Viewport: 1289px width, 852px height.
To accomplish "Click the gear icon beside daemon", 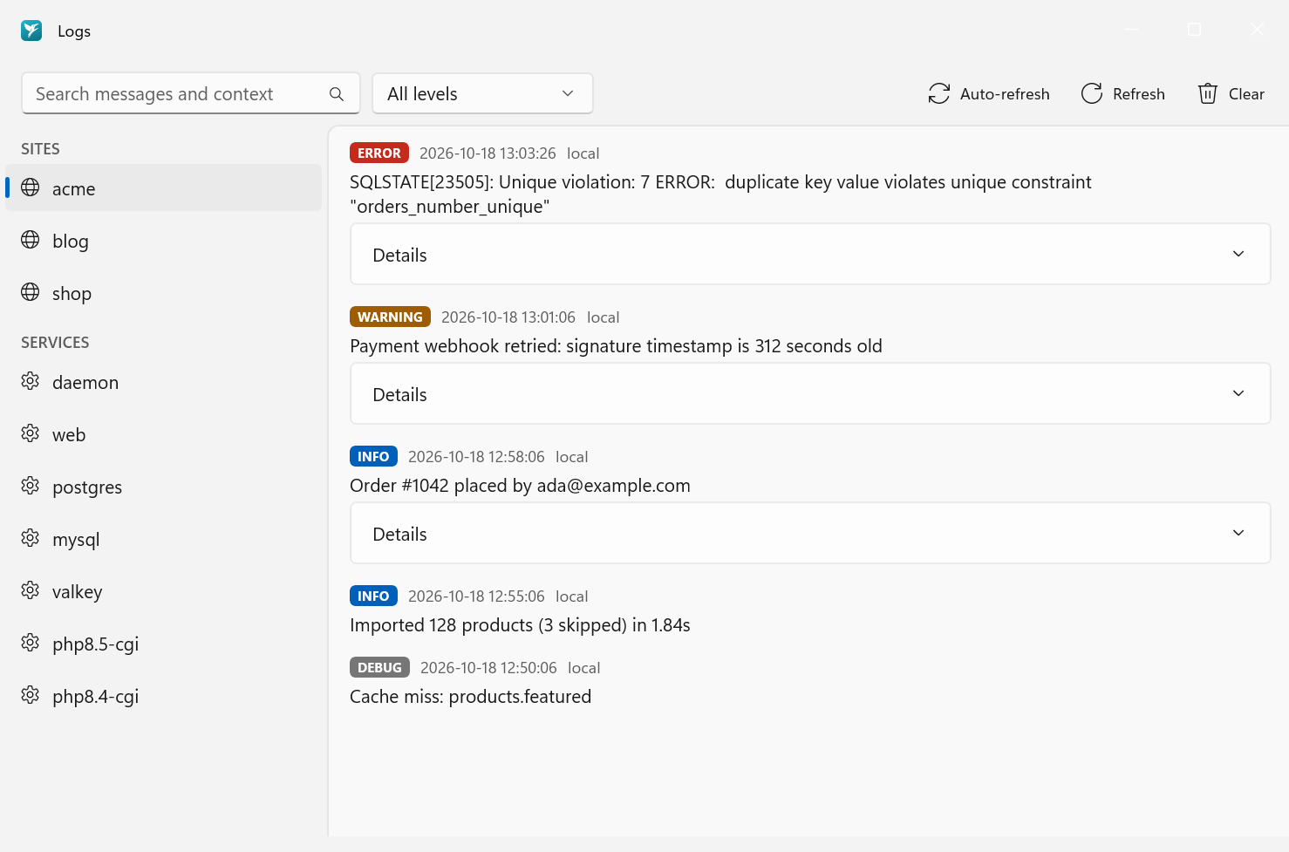I will click(x=31, y=381).
